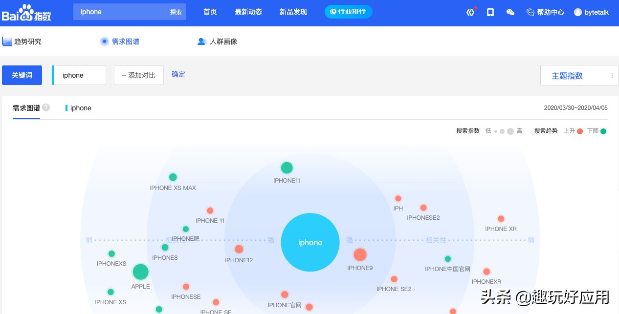Click the developer icon with red notification dot

pyautogui.click(x=470, y=13)
